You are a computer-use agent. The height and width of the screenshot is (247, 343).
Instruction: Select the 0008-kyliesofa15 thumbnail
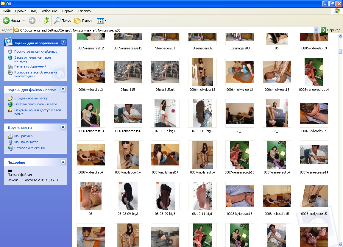pos(277,196)
